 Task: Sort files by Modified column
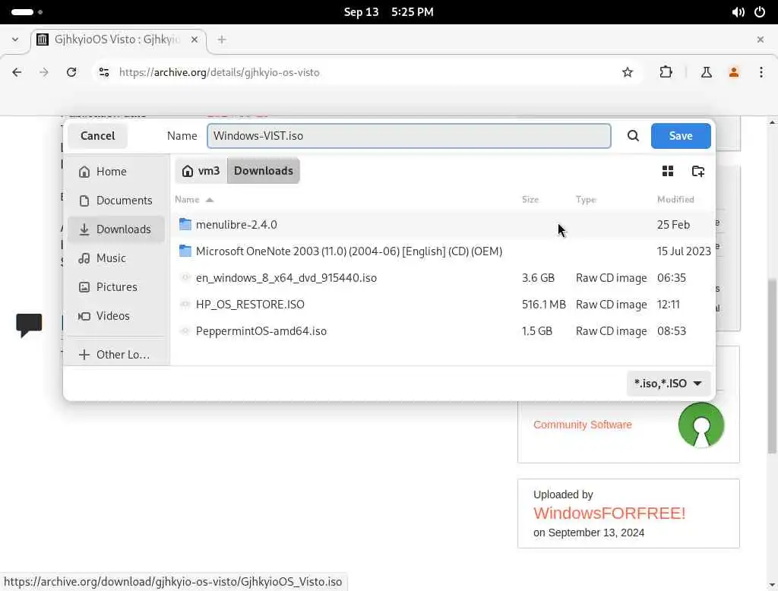click(x=675, y=200)
